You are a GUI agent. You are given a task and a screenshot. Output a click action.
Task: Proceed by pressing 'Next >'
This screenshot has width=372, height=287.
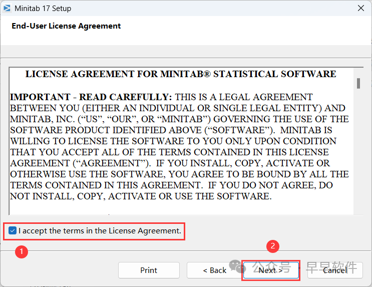pyautogui.click(x=270, y=270)
